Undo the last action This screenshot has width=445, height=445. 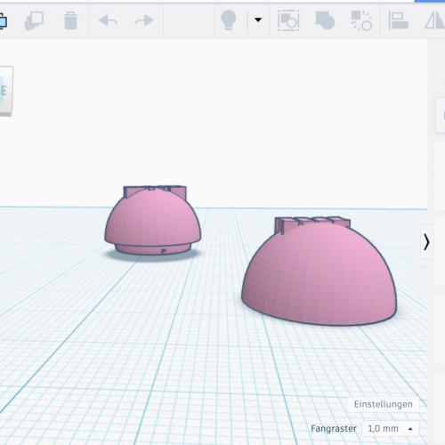[108, 20]
